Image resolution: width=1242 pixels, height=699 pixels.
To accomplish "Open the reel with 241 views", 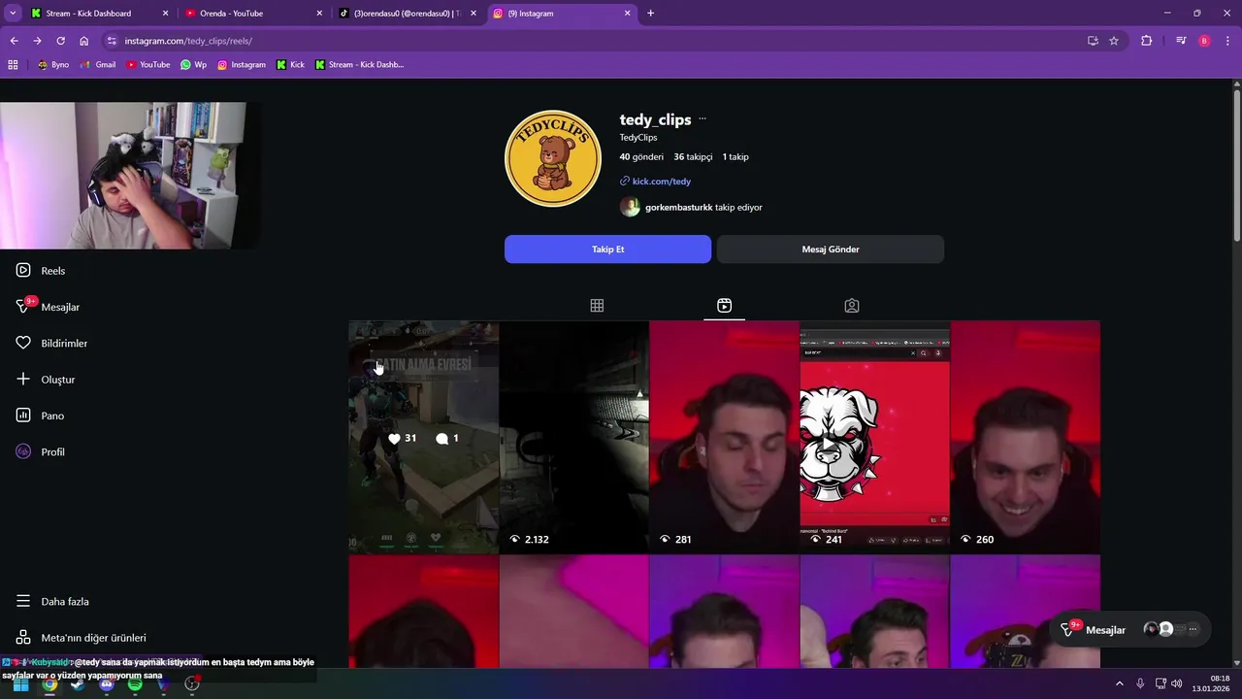I will click(875, 438).
